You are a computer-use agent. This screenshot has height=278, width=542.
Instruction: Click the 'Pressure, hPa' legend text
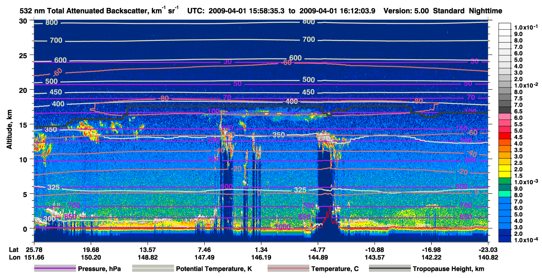click(100, 269)
